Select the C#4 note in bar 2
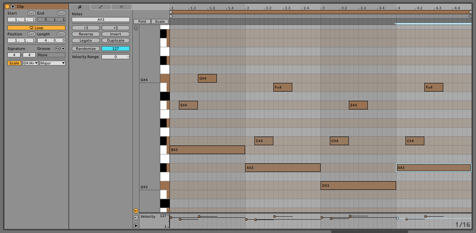Viewport: 476px width, 233px height. point(264,141)
